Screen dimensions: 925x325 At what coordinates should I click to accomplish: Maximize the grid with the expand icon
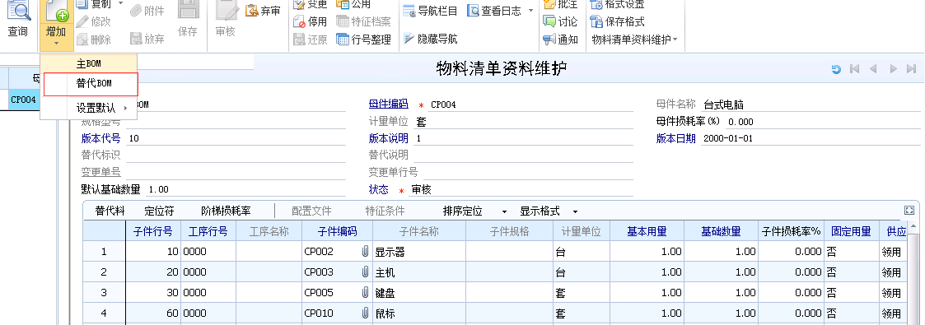pyautogui.click(x=909, y=210)
